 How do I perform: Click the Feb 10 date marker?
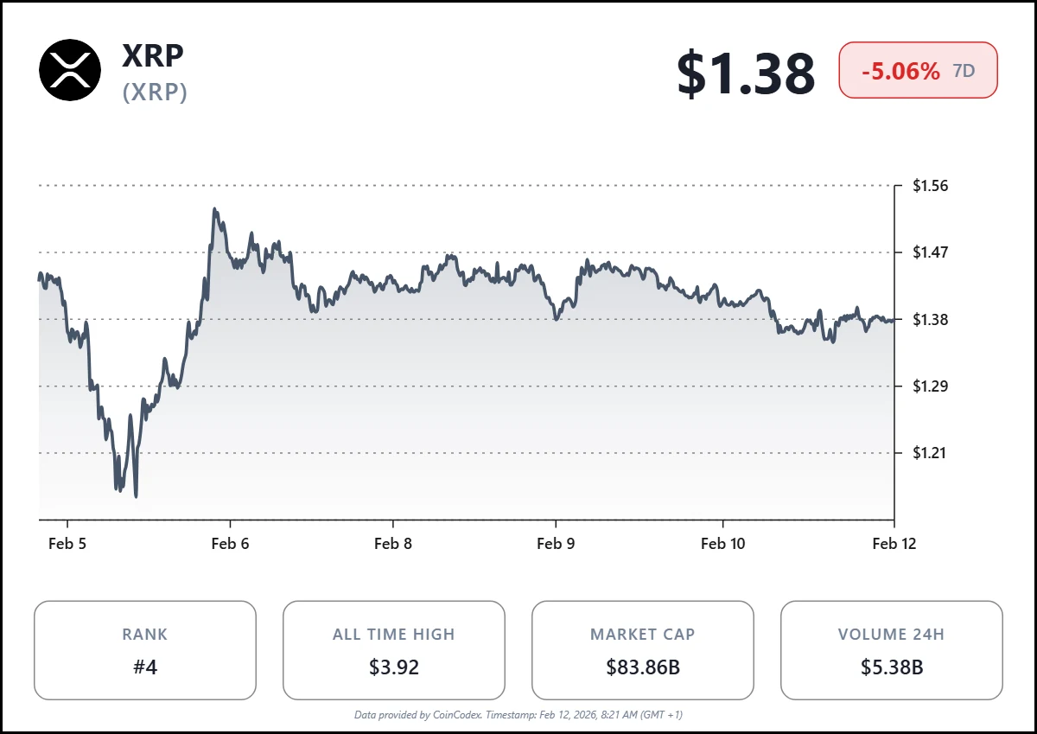click(722, 543)
